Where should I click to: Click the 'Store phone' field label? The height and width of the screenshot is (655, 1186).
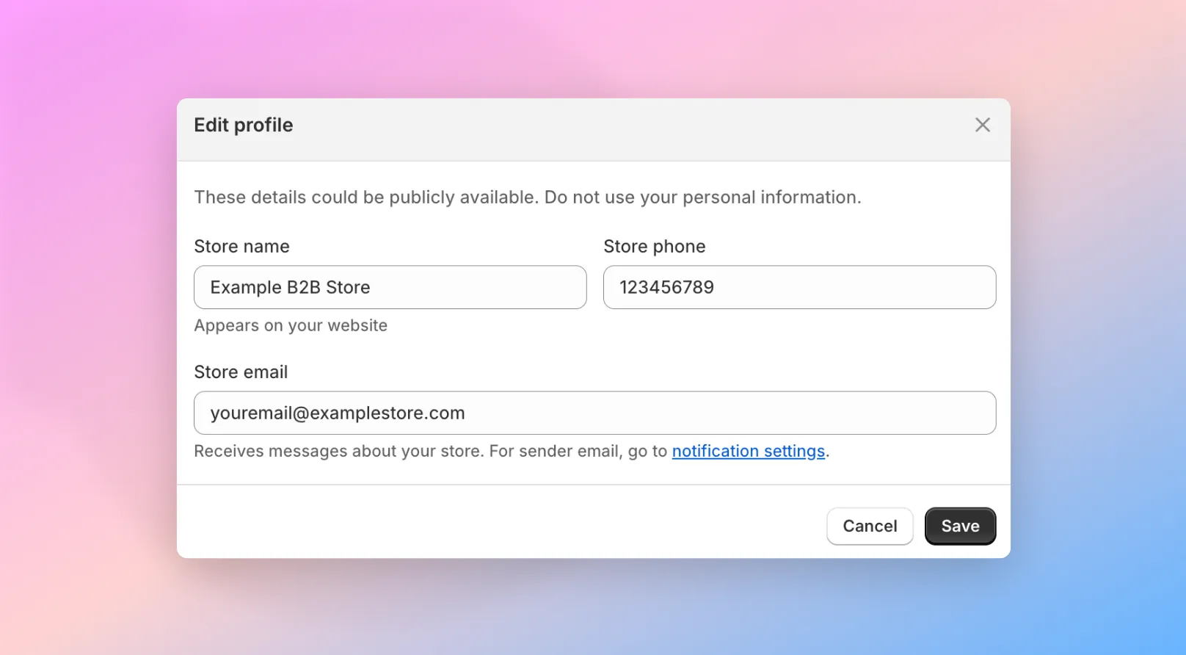[655, 246]
